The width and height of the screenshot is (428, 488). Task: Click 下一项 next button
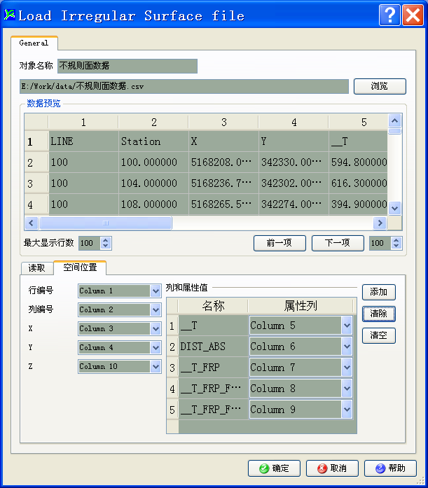coord(338,243)
